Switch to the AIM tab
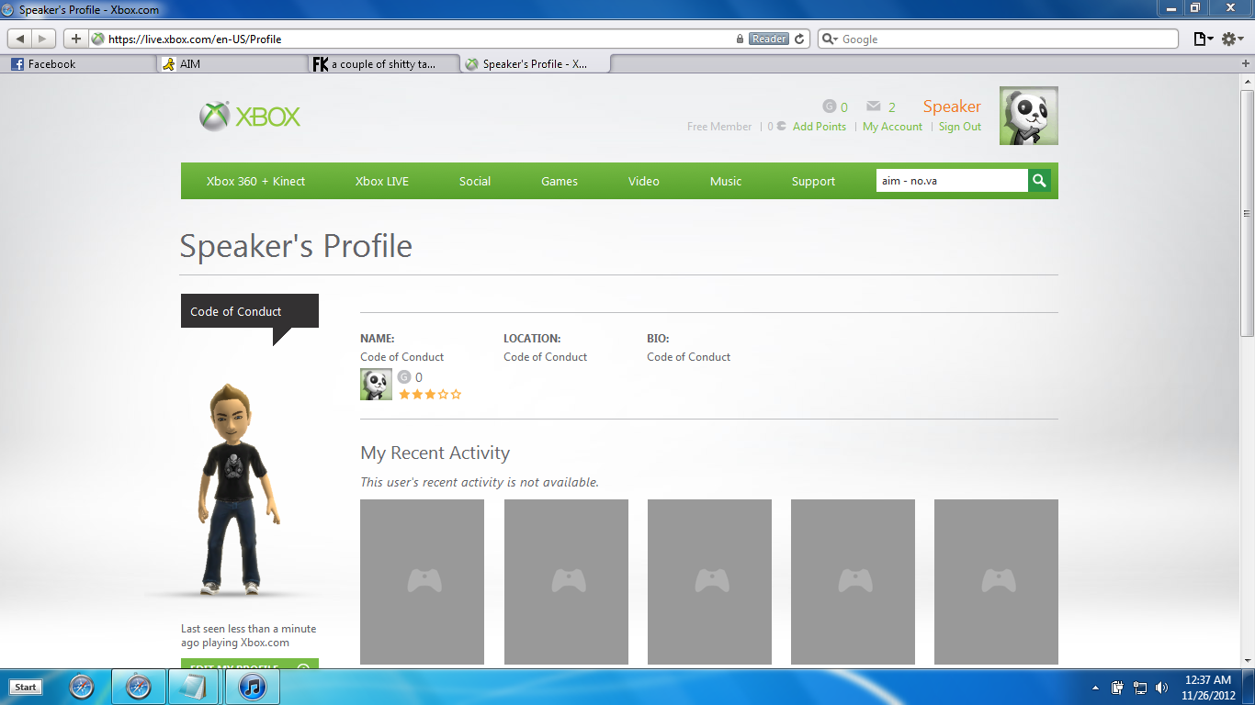This screenshot has width=1255, height=705. 232,64
